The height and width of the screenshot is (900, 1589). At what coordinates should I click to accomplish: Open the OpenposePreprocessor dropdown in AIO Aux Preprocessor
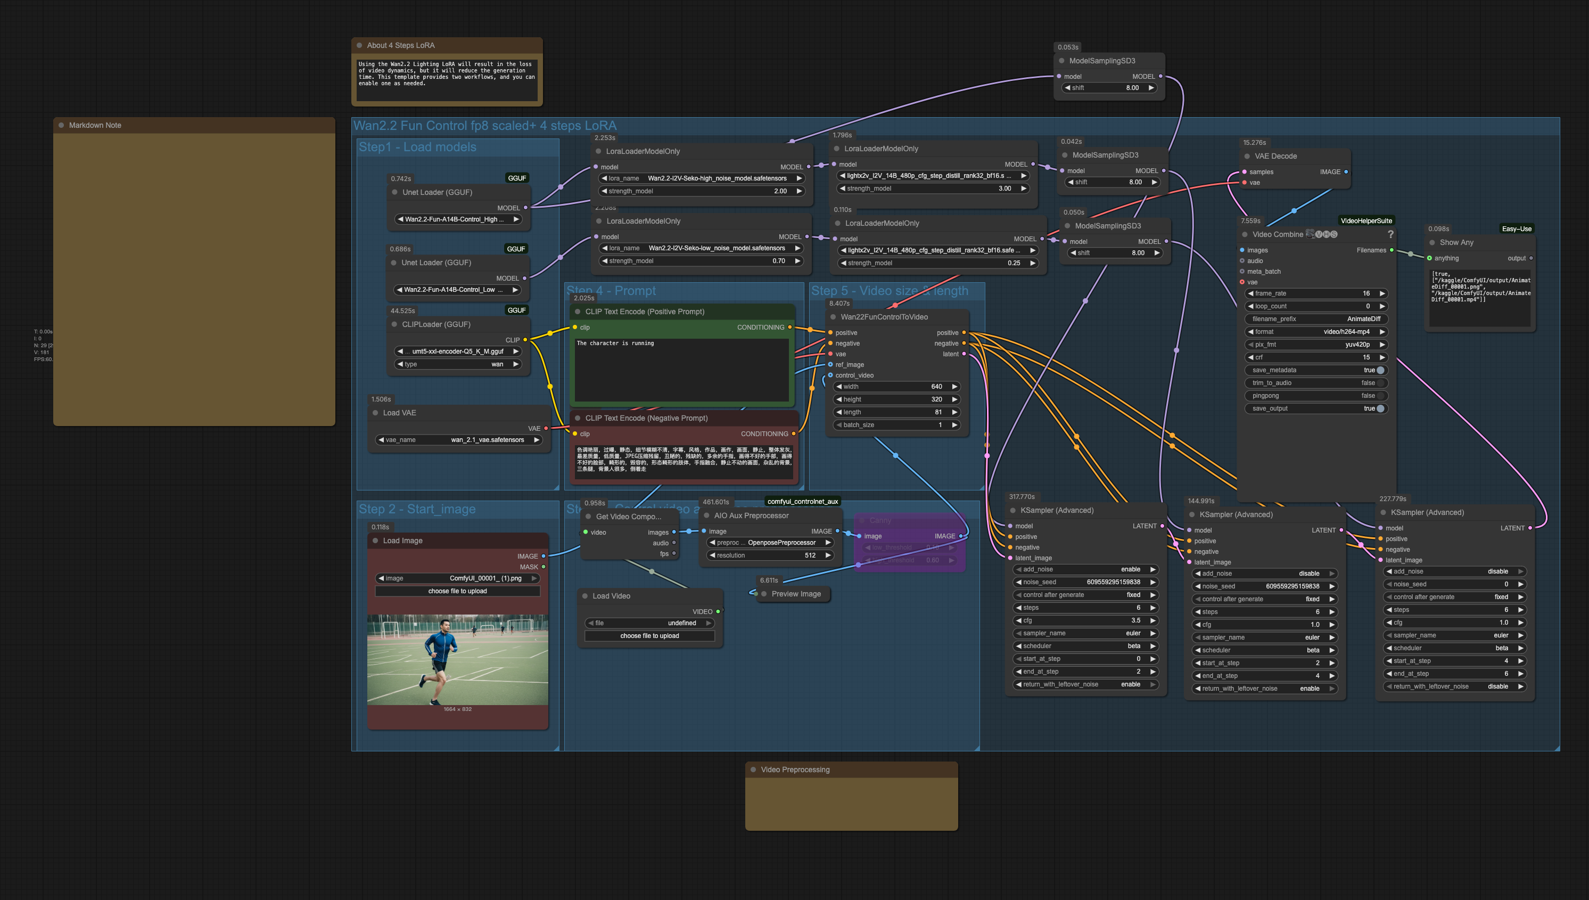tap(770, 542)
